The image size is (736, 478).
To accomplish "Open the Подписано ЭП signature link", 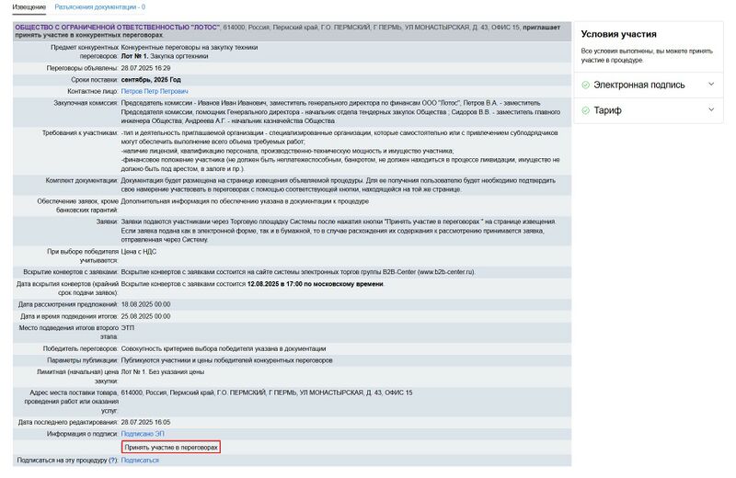I will tap(143, 433).
